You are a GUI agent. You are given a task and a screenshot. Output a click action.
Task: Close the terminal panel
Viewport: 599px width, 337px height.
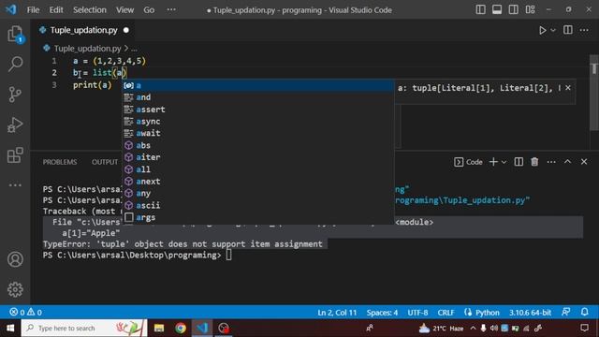point(584,162)
